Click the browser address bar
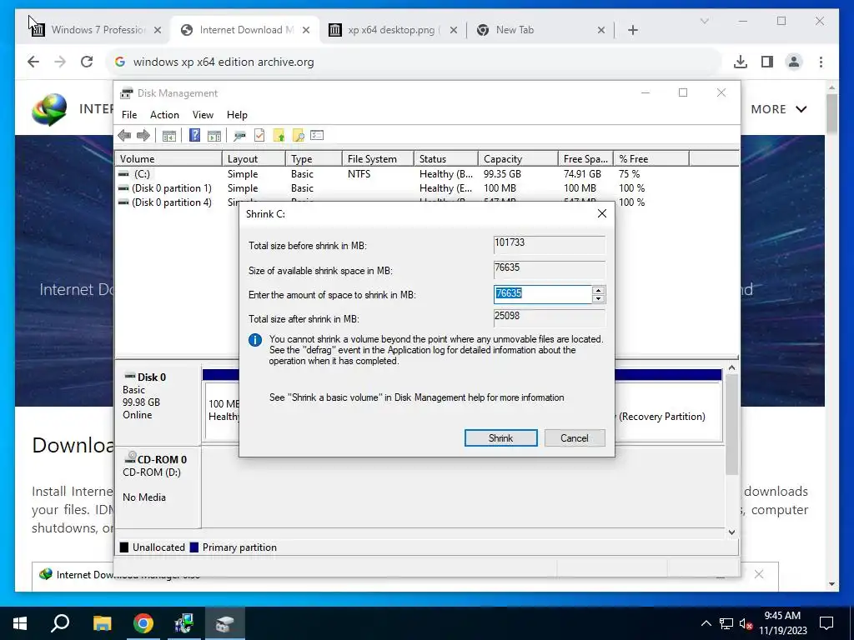Image resolution: width=854 pixels, height=640 pixels. click(x=414, y=62)
